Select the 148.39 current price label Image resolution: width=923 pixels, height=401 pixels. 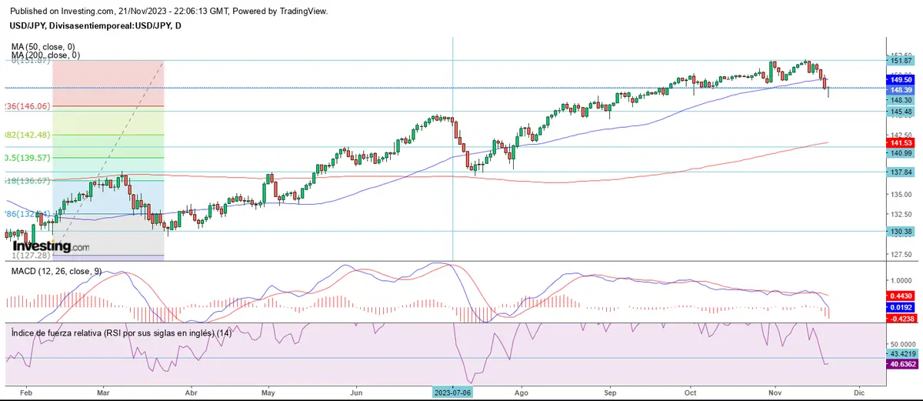(901, 89)
